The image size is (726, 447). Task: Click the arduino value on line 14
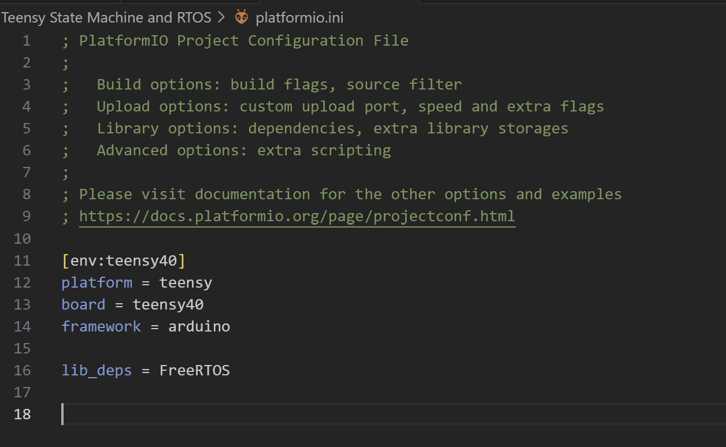coord(199,326)
